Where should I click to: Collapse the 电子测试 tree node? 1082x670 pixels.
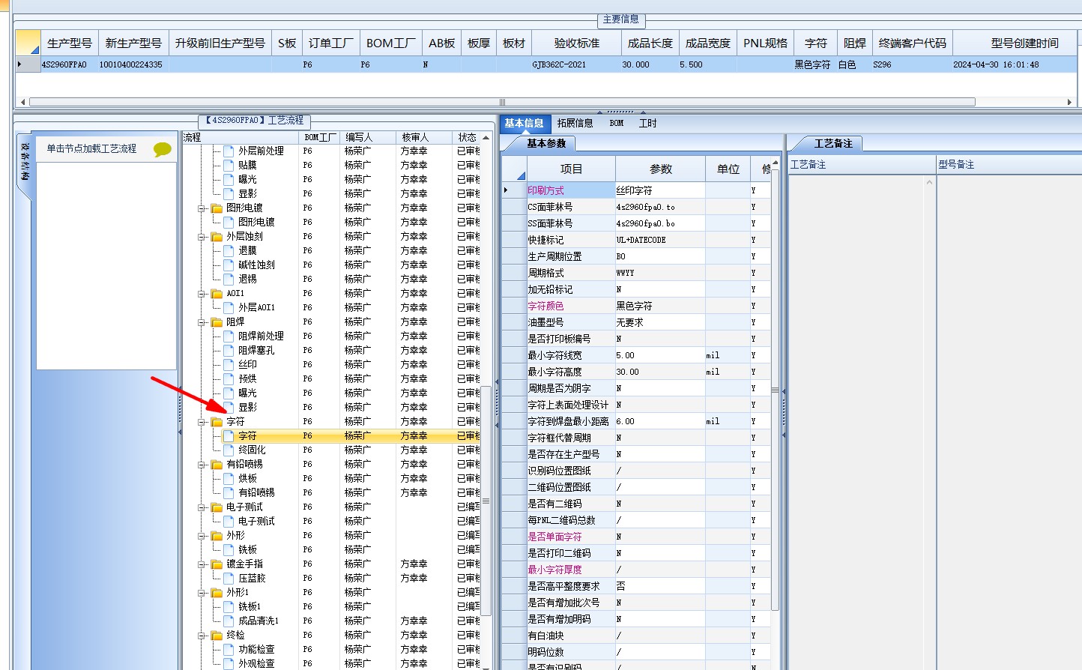(x=202, y=507)
